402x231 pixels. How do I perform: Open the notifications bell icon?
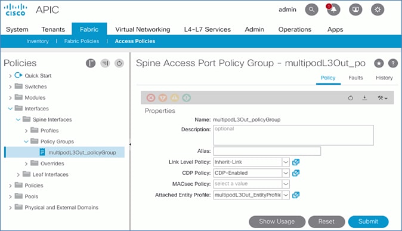click(333, 10)
